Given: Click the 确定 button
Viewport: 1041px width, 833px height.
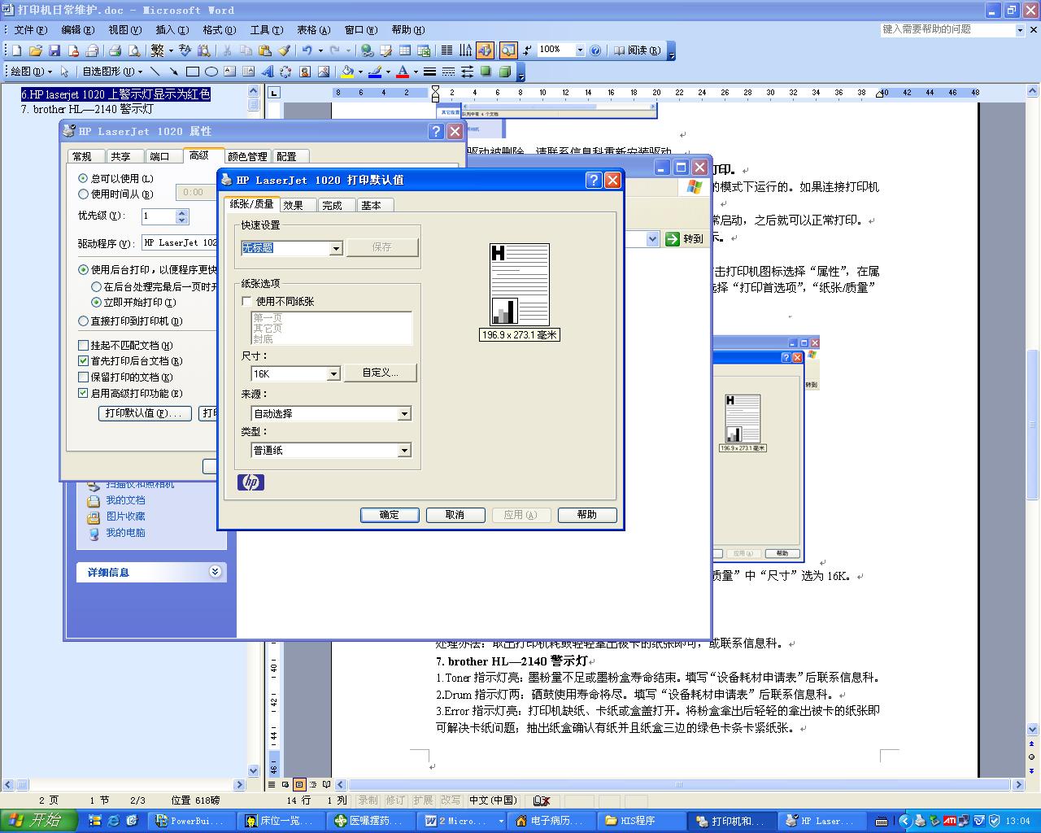Looking at the screenshot, I should click(x=390, y=515).
